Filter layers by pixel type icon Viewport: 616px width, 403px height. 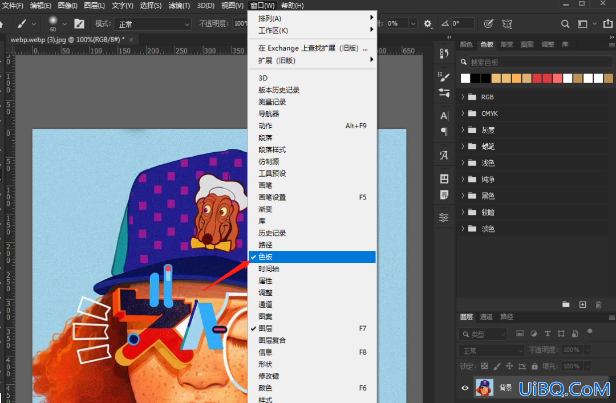click(520, 333)
